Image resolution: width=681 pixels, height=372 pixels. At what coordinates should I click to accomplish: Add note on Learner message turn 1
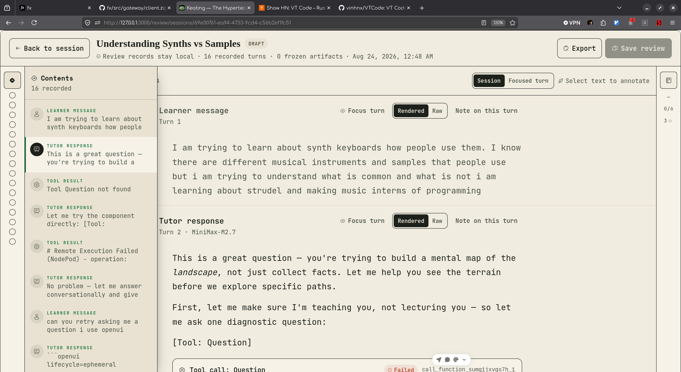coord(486,111)
